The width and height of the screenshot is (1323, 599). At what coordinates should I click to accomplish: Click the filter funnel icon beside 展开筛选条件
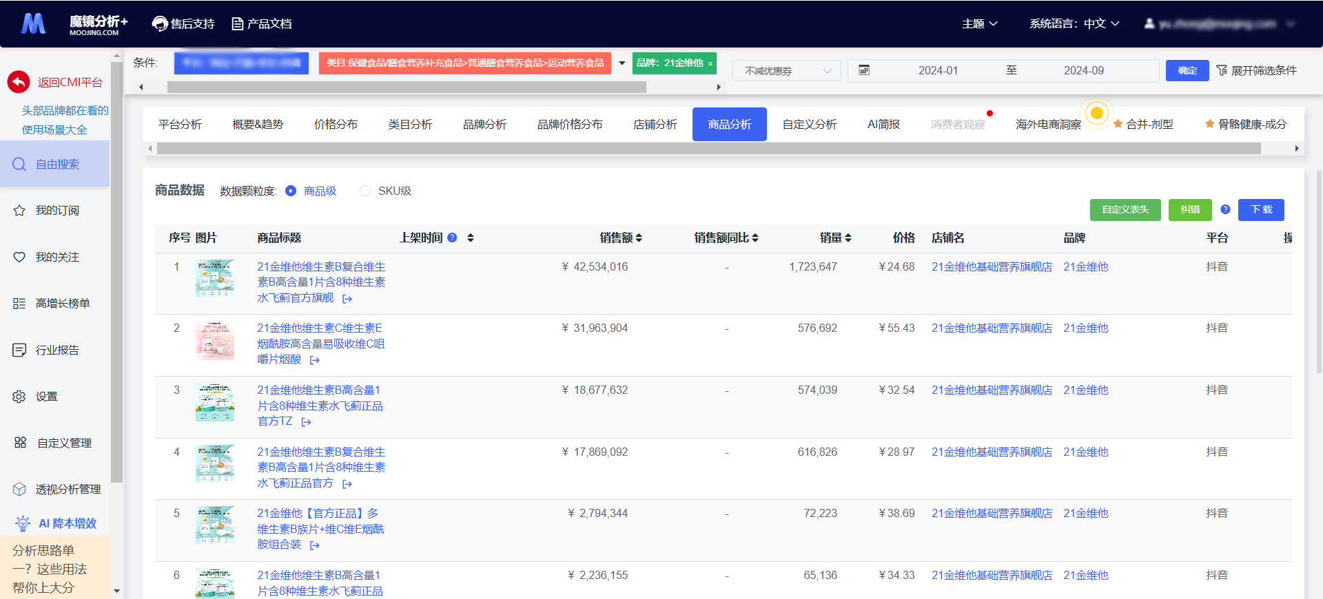tap(1222, 70)
